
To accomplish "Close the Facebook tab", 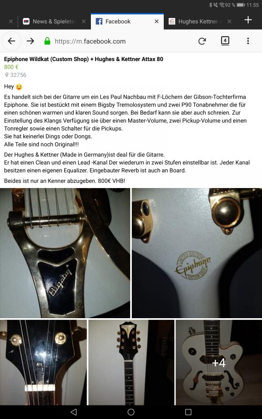I will [x=157, y=21].
